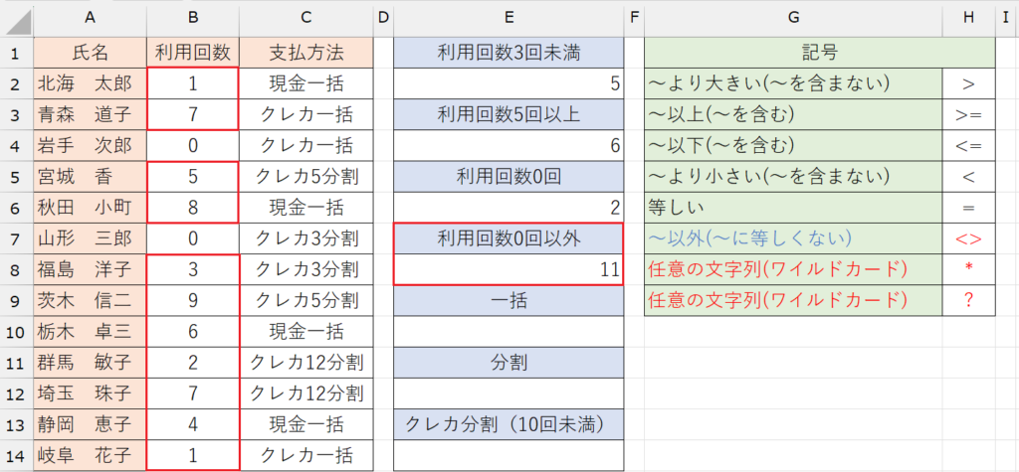Select column E header

click(x=509, y=20)
